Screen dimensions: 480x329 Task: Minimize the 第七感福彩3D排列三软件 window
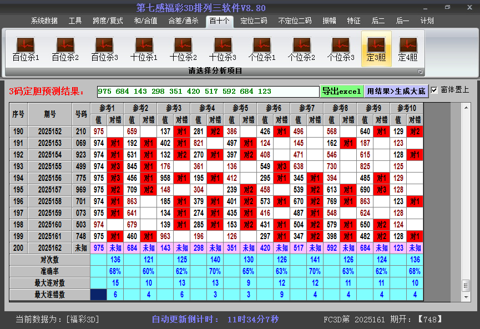pyautogui.click(x=425, y=8)
